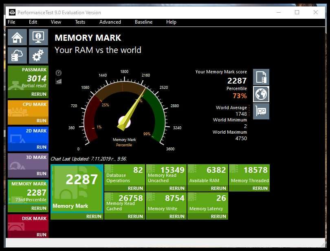
Task: Click the document results icon beside score
Action: pyautogui.click(x=261, y=77)
